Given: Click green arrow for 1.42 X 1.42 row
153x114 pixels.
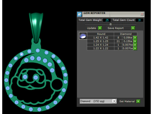Looking at the screenshot, I should click(x=135, y=38).
